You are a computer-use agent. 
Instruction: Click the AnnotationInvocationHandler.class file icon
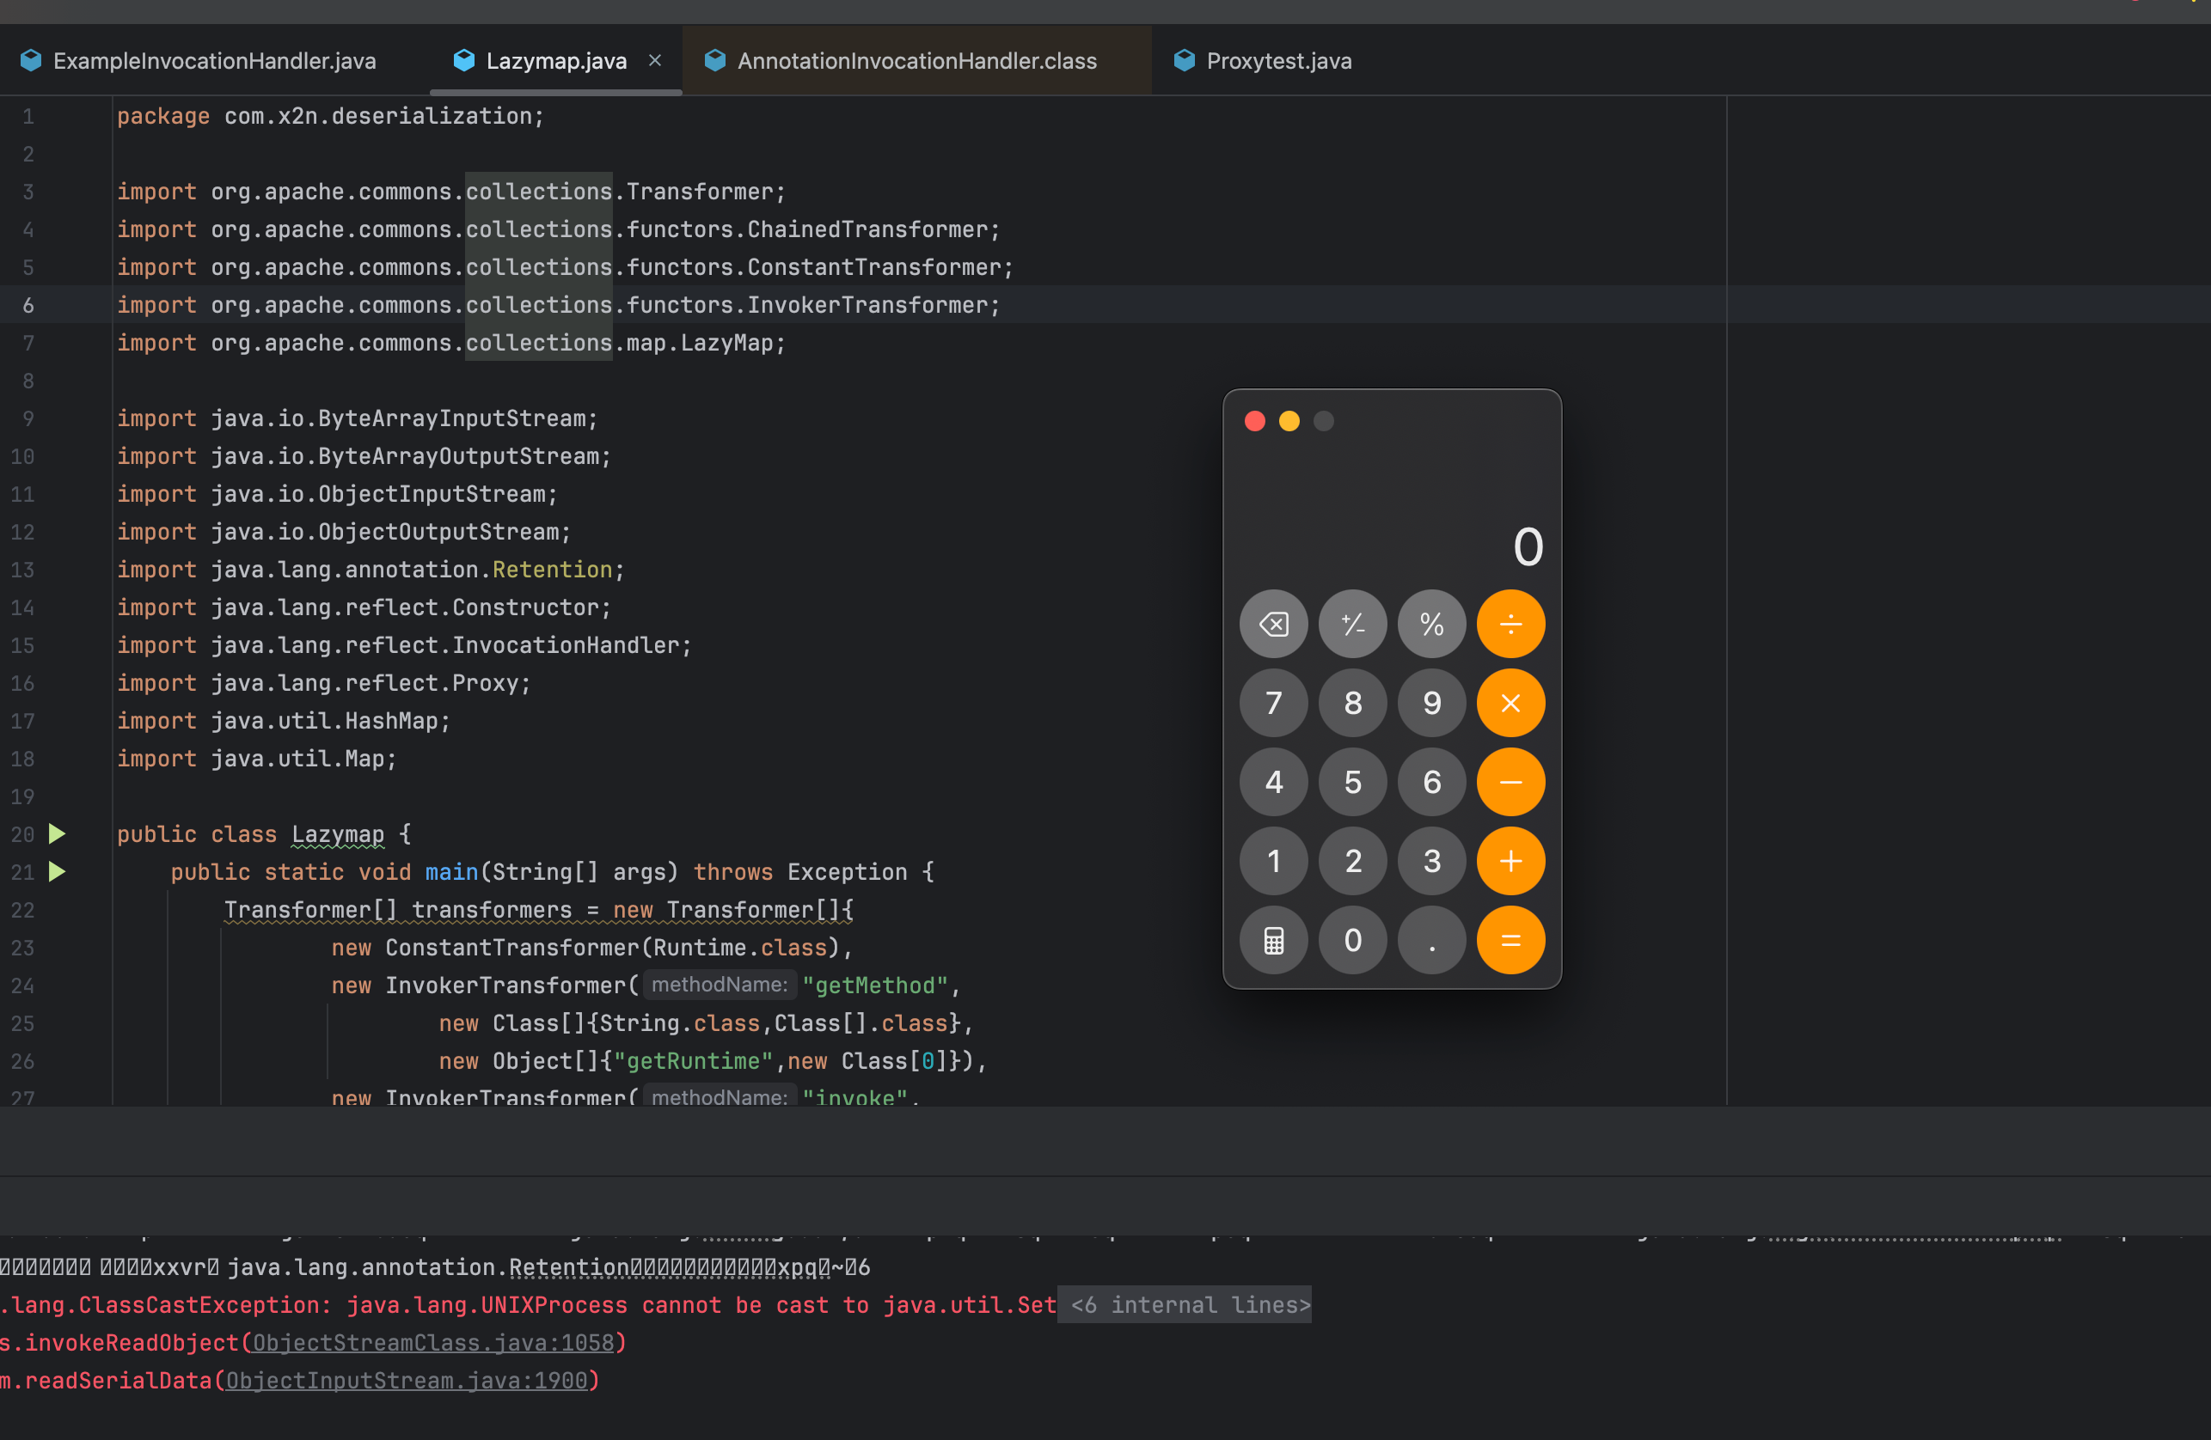point(714,60)
